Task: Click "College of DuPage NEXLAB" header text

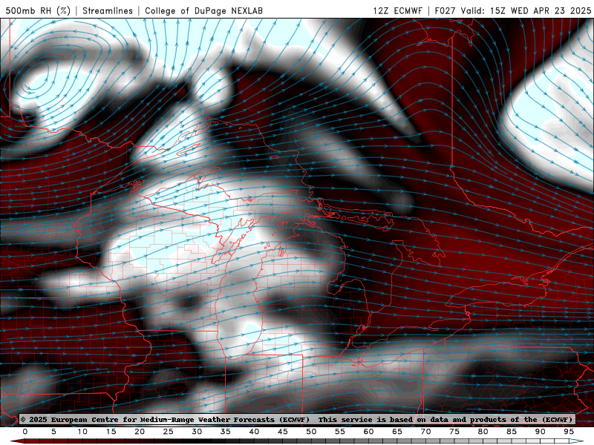Action: point(203,10)
